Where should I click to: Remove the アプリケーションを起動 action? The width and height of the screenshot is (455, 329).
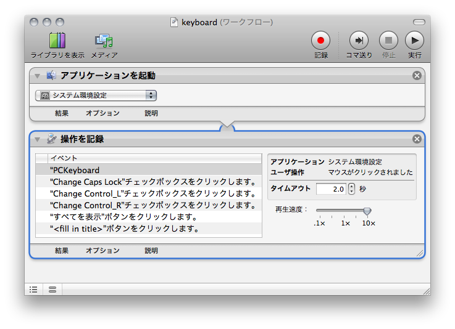point(417,75)
